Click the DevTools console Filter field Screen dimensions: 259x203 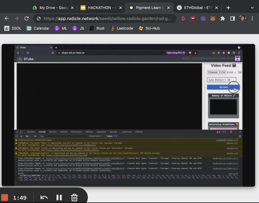(x=63, y=136)
